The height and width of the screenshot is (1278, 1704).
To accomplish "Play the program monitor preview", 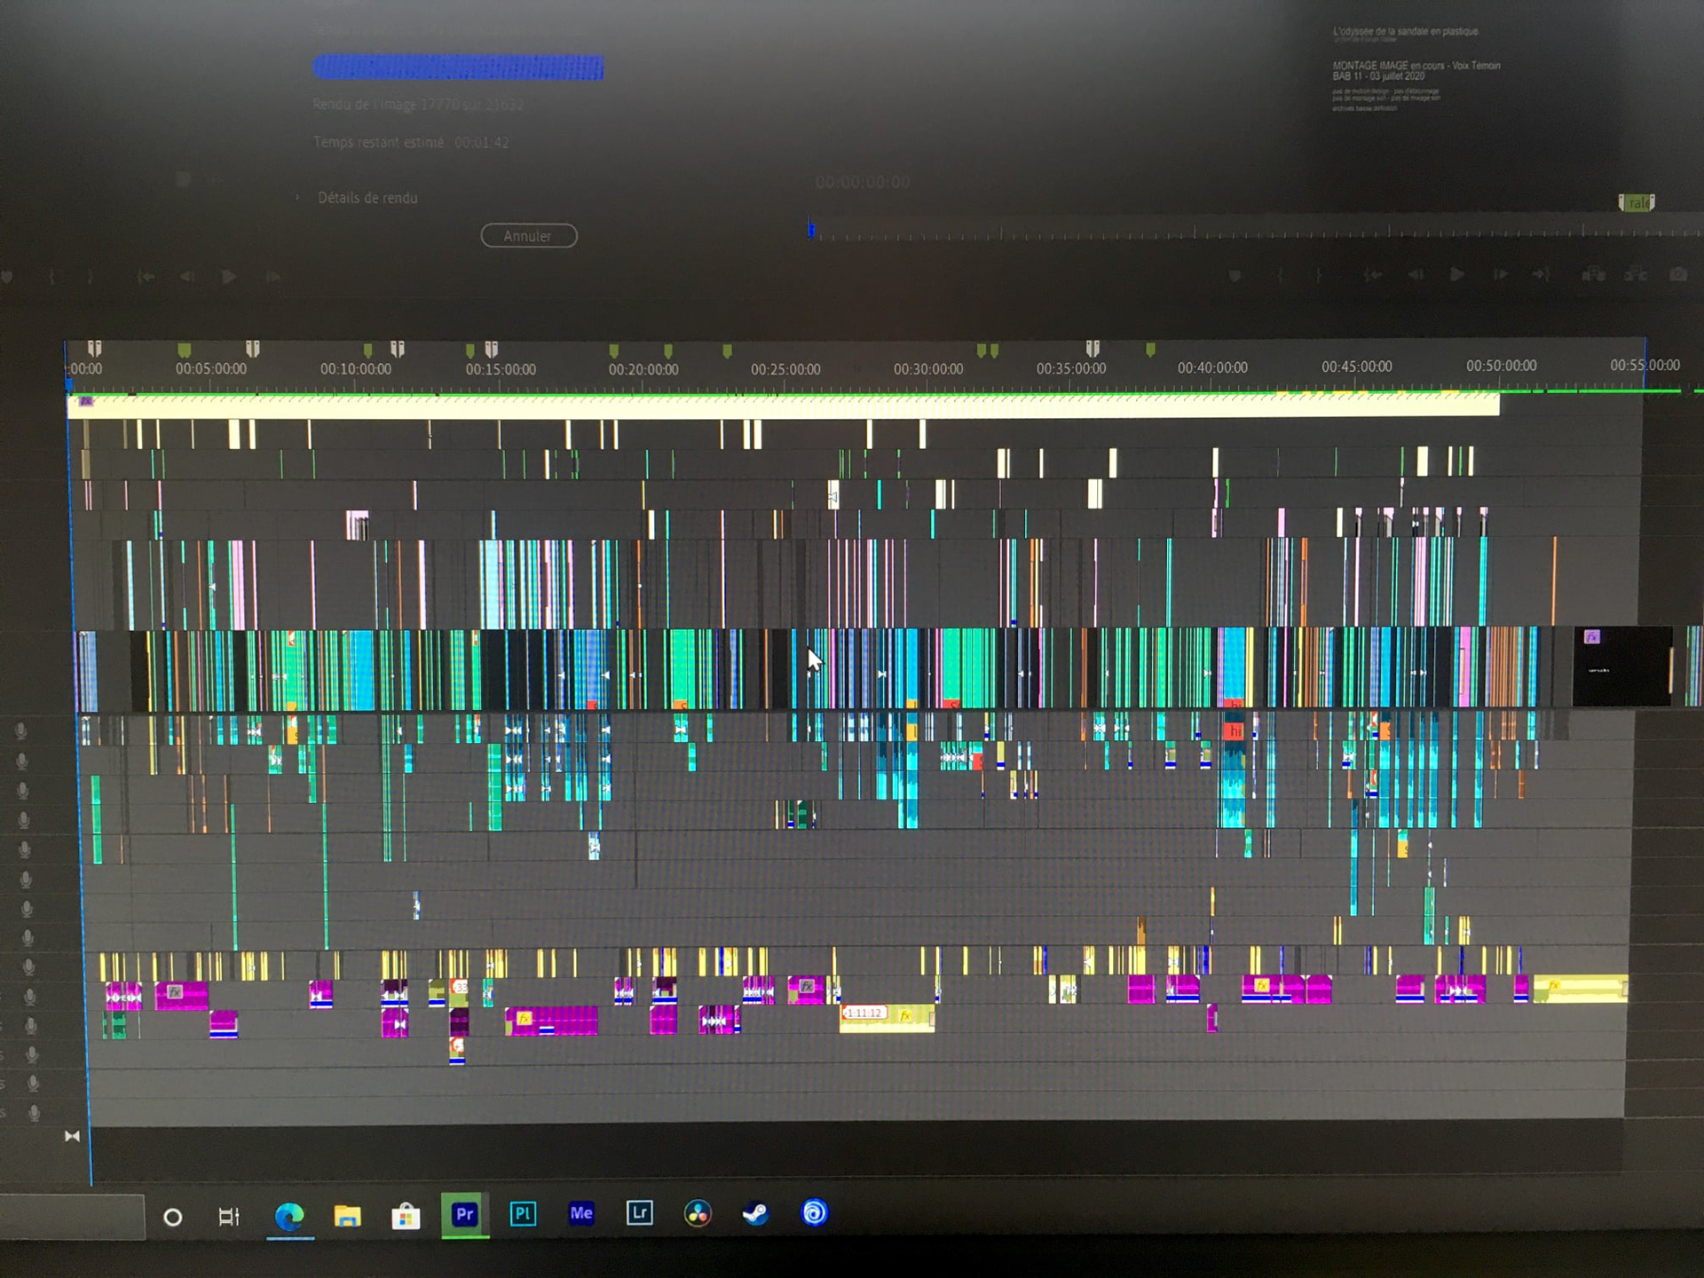I will [1456, 274].
